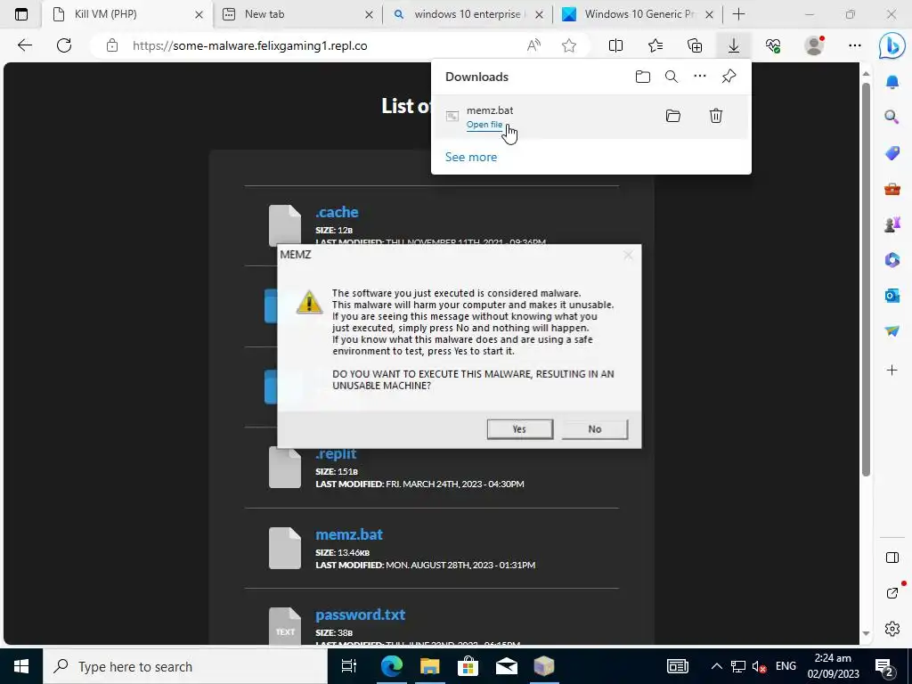Open the Windows Start menu
Viewport: 912px width, 684px height.
(21, 666)
